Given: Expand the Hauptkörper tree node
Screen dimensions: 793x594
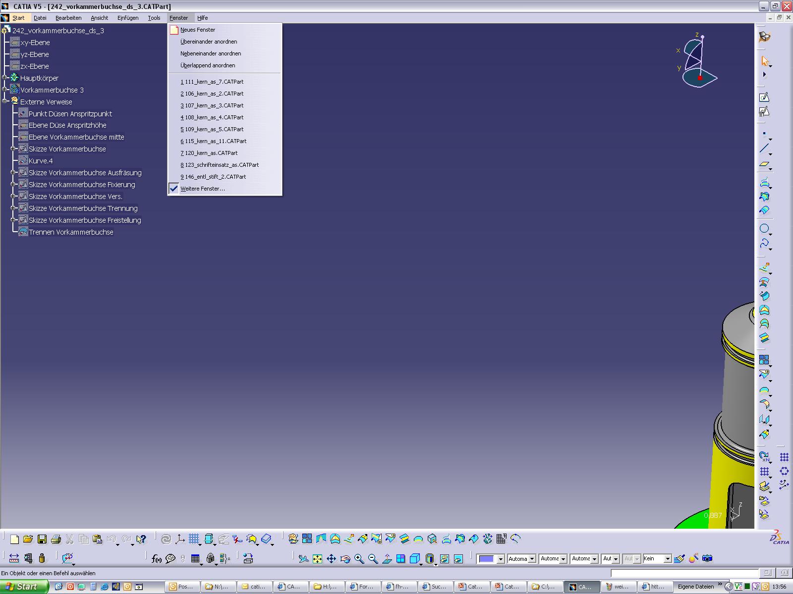Looking at the screenshot, I should pos(5,78).
